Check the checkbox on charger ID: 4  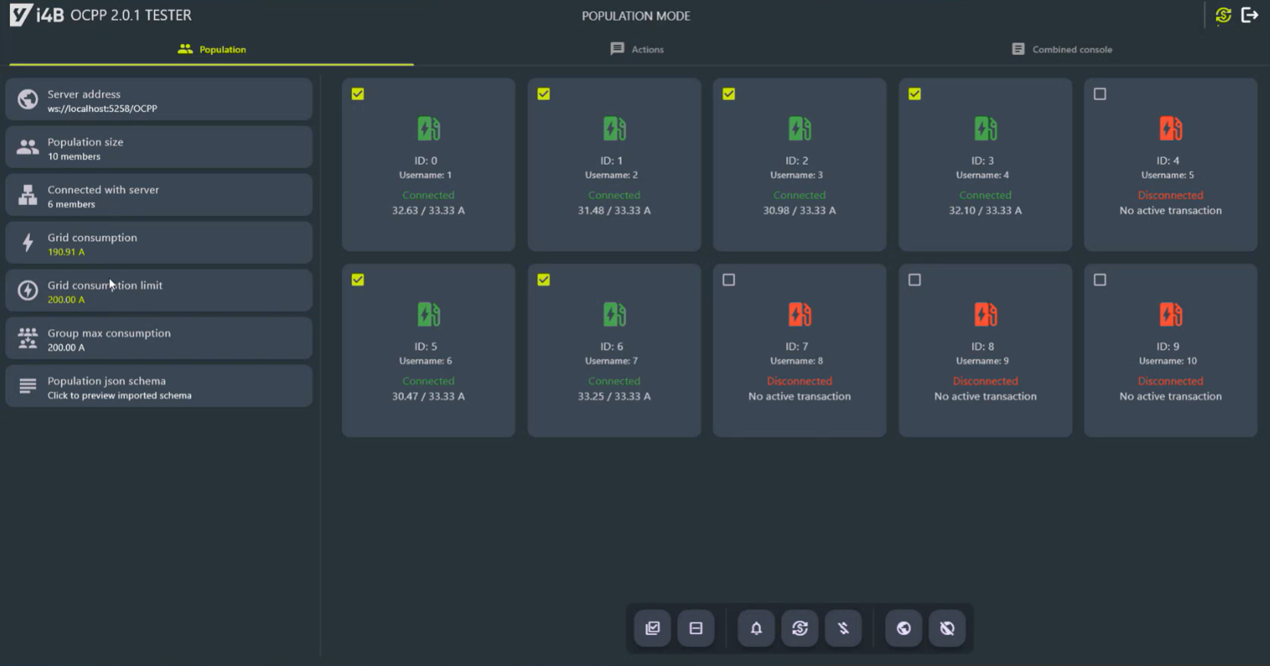pos(1100,94)
